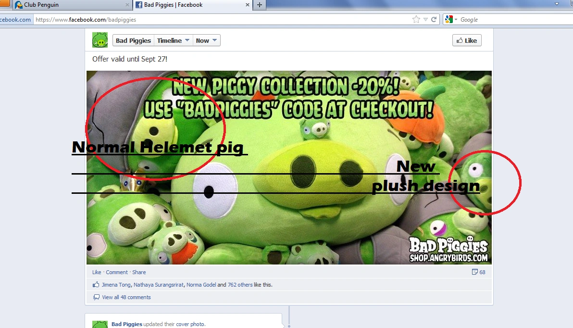The height and width of the screenshot is (328, 573).
Task: Open the address bar history dropdown arrow
Action: 425,20
